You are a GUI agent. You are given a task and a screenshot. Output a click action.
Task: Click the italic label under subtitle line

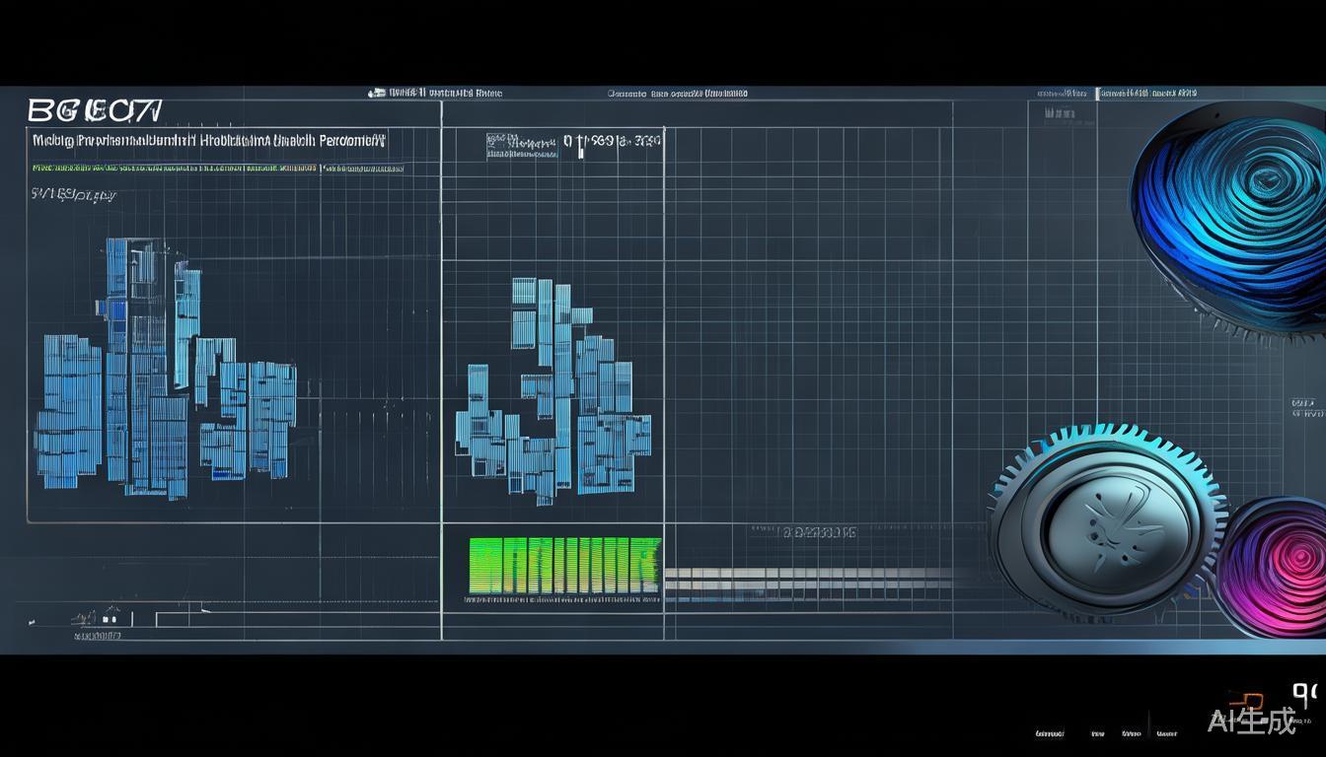point(74,194)
